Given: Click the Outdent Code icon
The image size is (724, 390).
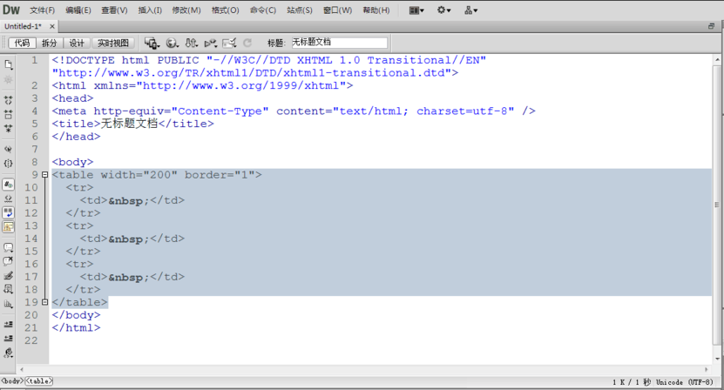Looking at the screenshot, I should coord(9,339).
